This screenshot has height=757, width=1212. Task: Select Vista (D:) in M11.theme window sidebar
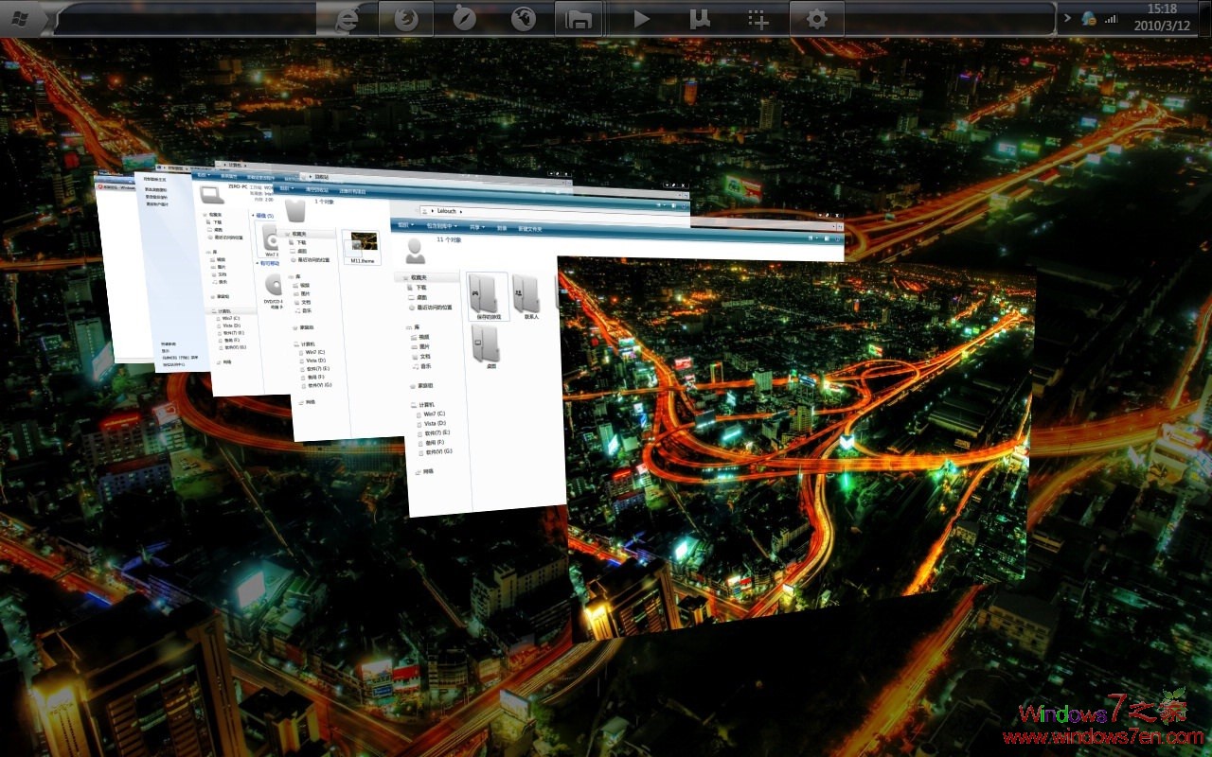[312, 361]
